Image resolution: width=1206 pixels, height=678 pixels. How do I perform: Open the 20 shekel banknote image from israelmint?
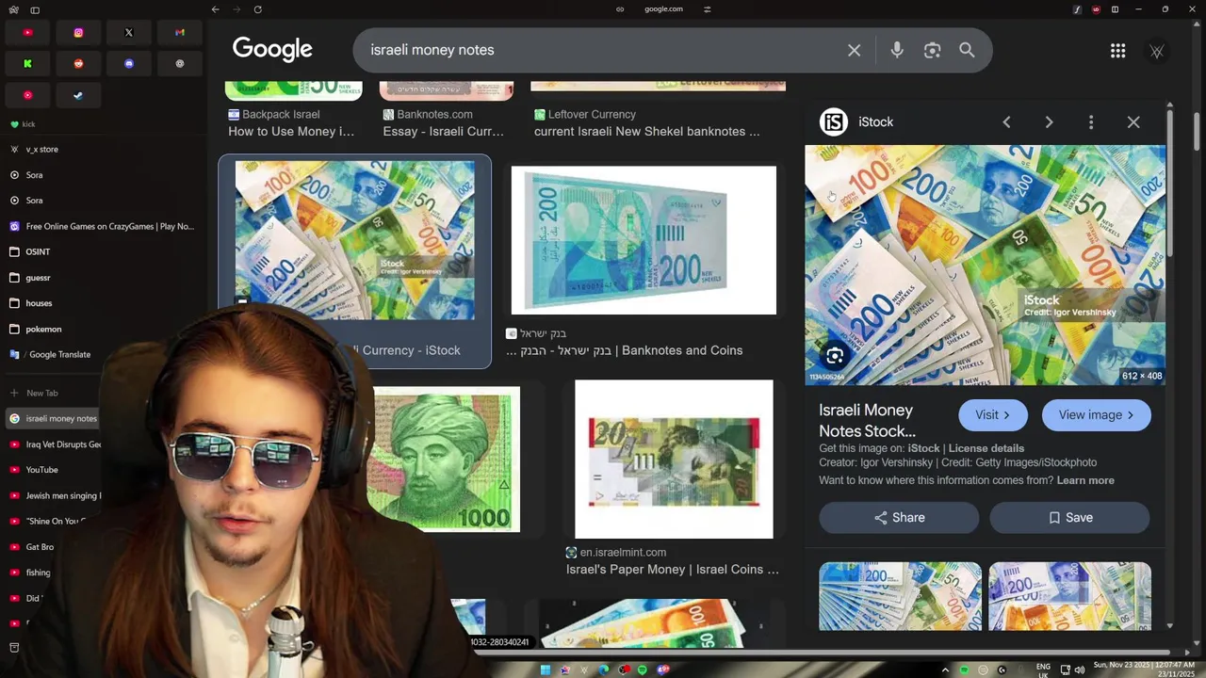click(x=674, y=460)
